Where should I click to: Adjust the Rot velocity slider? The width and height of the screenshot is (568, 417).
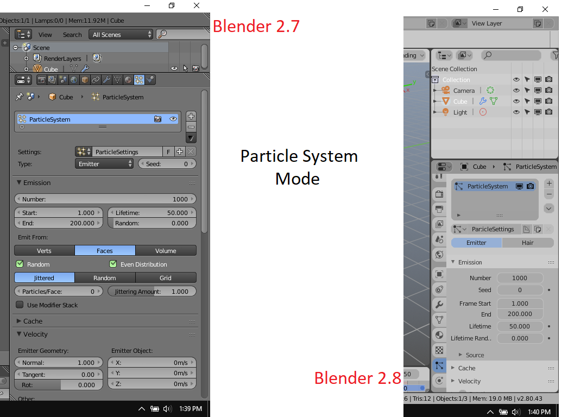point(59,385)
